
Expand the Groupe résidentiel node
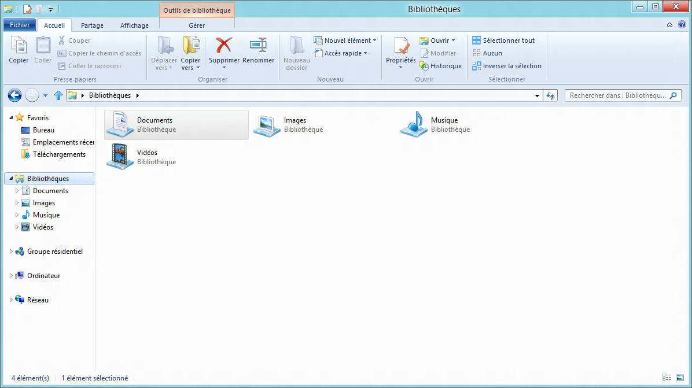pos(11,252)
